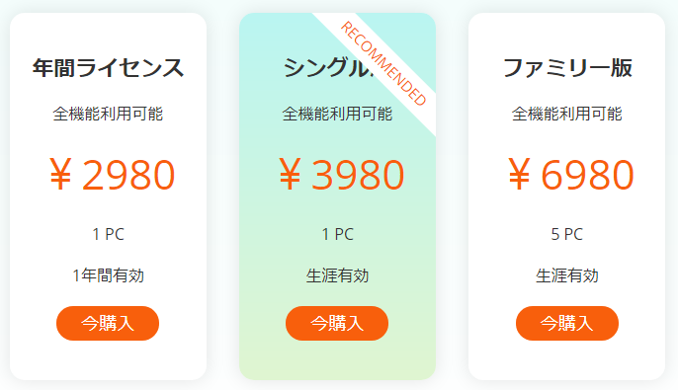
Task: Click 1 PC label in the green card
Action: (338, 234)
